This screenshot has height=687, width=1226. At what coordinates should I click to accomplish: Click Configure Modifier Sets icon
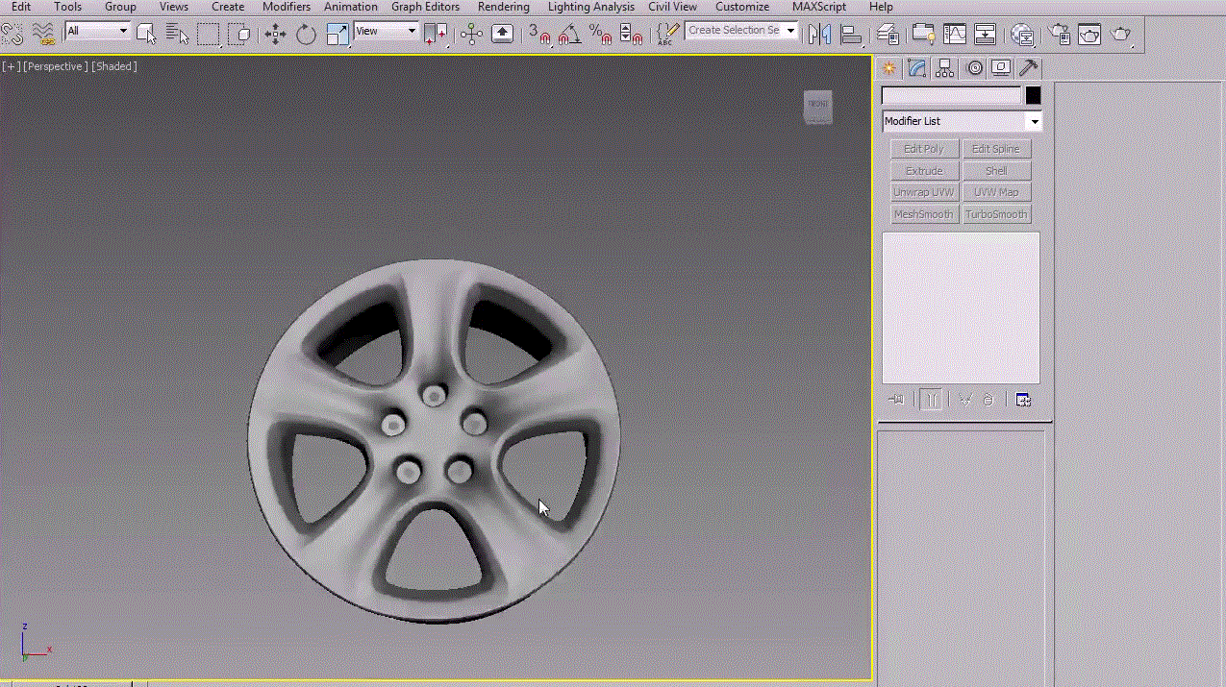point(1023,400)
